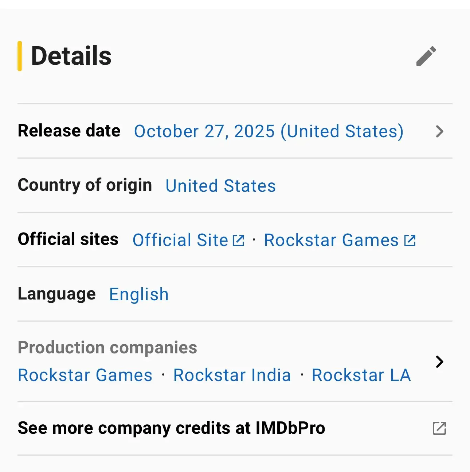See more company credits at IMDbPro
Screen dimensions: 470x472
tap(171, 428)
